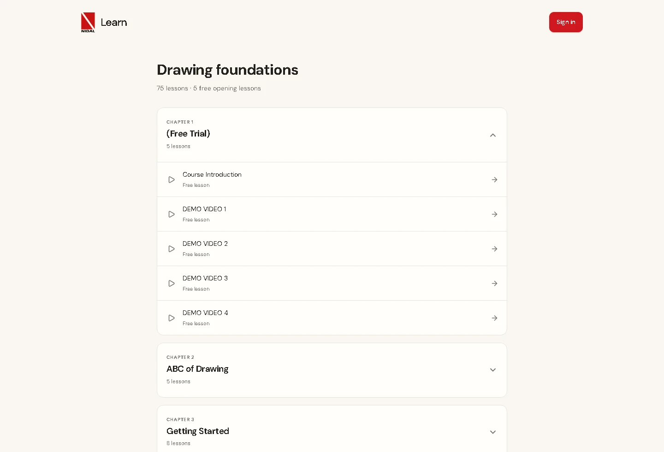664x452 pixels.
Task: Click 'Free lesson' under DEMO VIDEO 3
Action: pos(196,289)
